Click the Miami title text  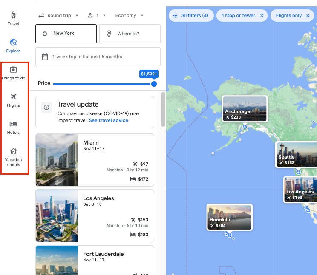pyautogui.click(x=91, y=142)
